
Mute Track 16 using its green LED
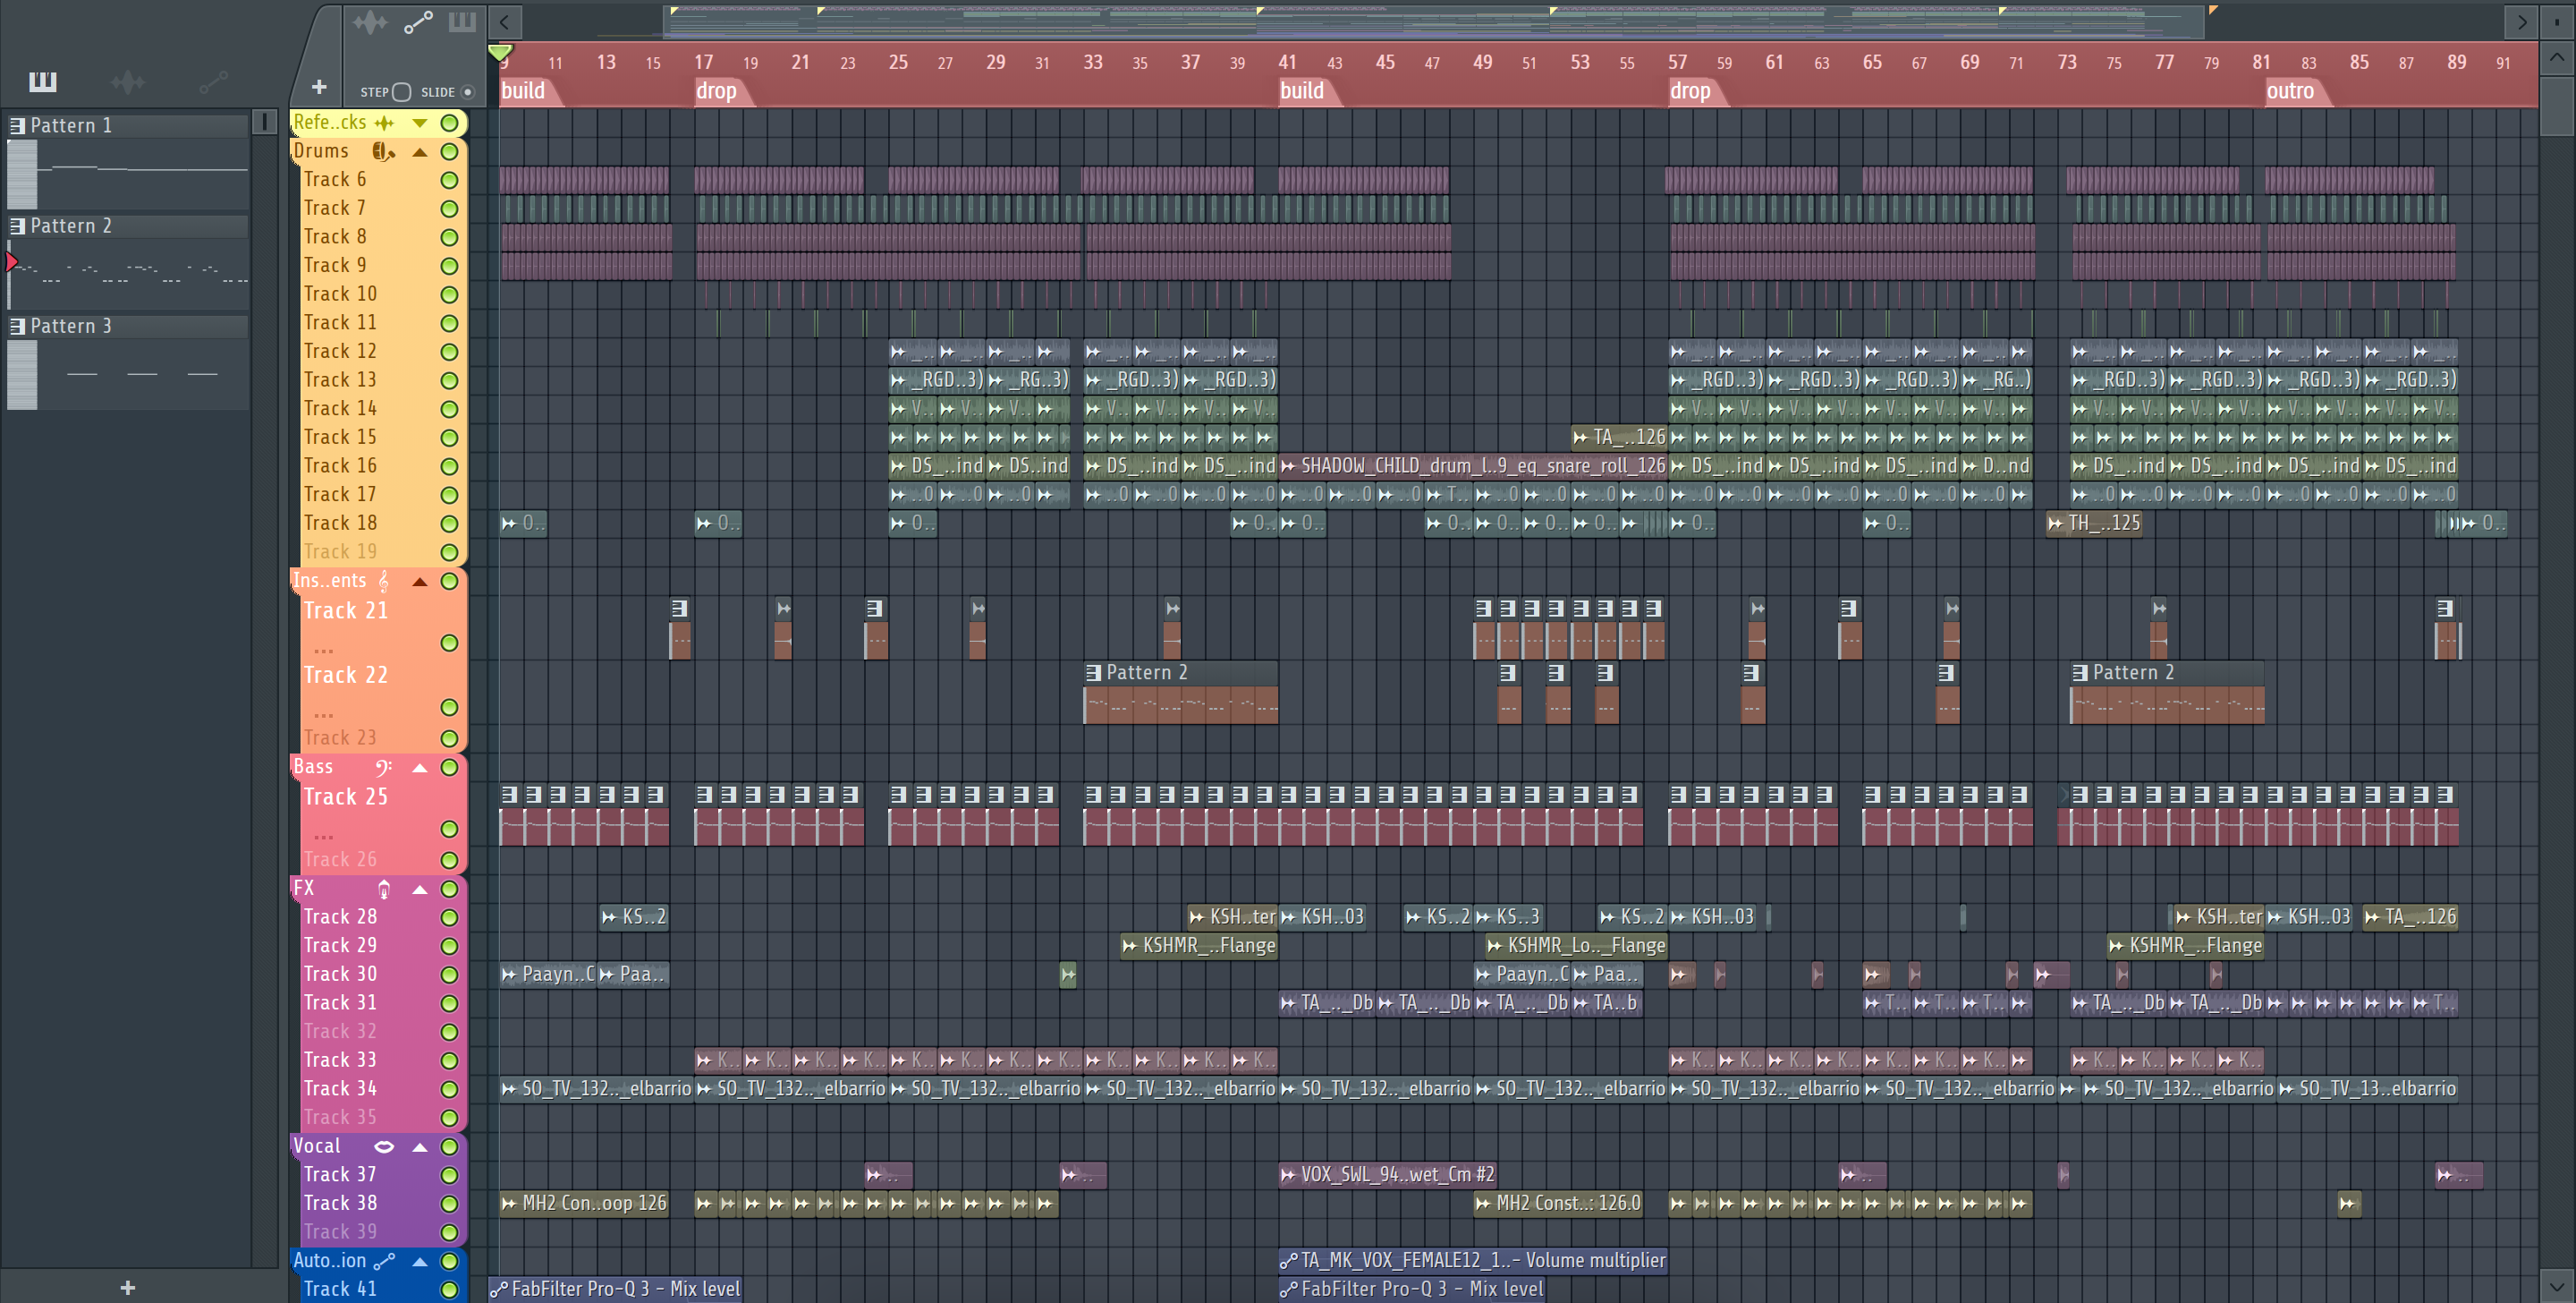449,466
